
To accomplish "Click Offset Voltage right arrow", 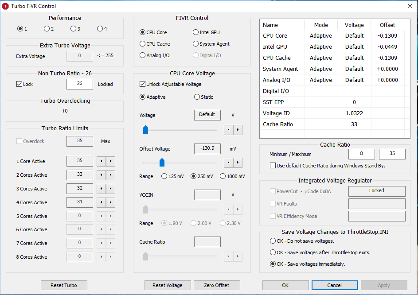I will point(238,163).
